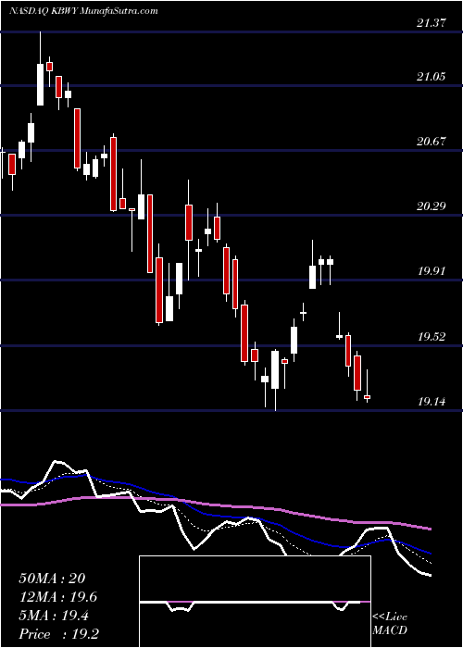The image size is (463, 648).
Task: Click the Price : 19.2 readout
Action: (58, 634)
